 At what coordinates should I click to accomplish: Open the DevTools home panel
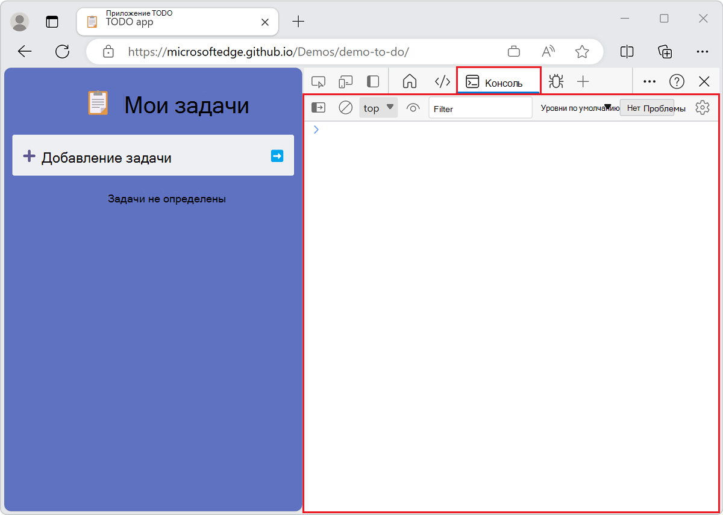click(x=410, y=81)
